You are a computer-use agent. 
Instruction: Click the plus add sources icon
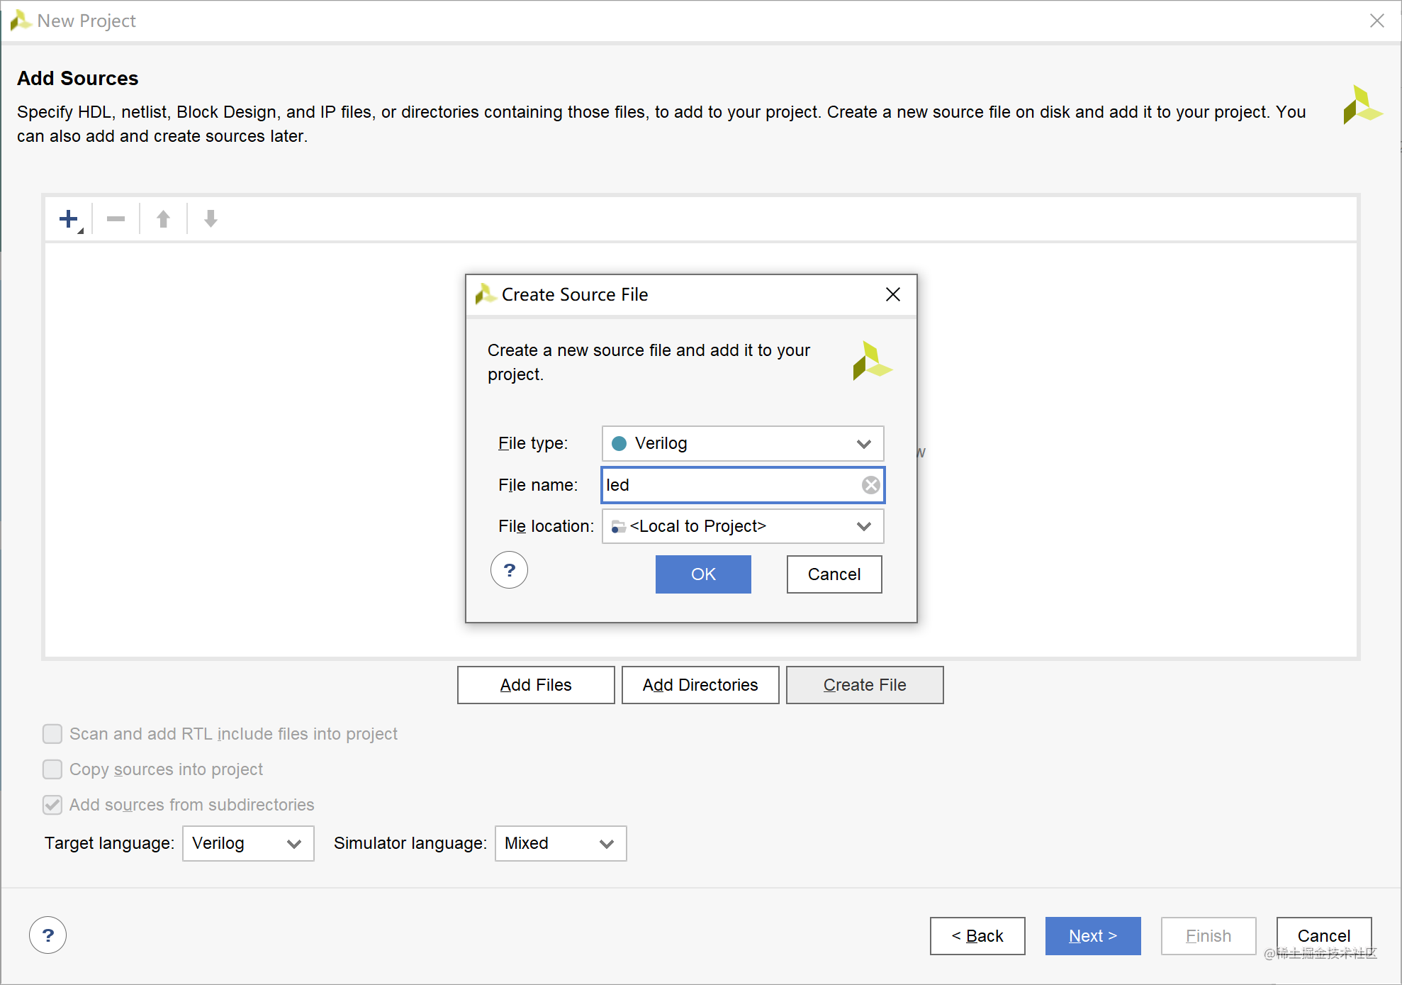pyautogui.click(x=69, y=219)
